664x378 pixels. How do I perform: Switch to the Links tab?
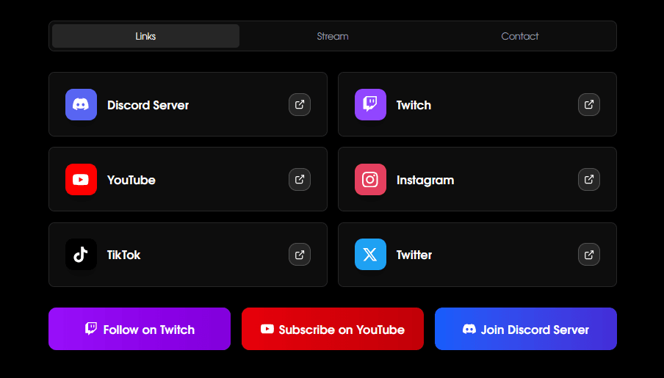coord(145,36)
